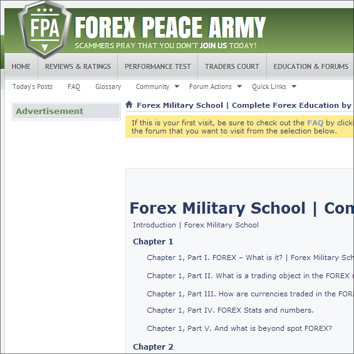Open the FAQ submenu link
Image resolution: width=354 pixels, height=354 pixels.
[74, 86]
